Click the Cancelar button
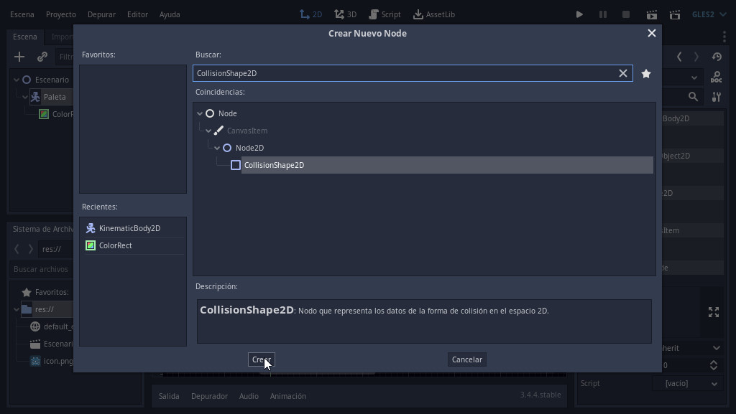This screenshot has width=736, height=414. coord(466,359)
